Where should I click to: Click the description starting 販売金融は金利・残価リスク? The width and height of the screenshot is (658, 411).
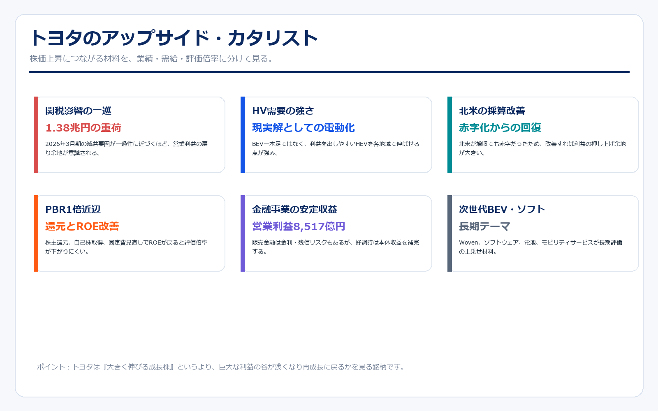(x=336, y=247)
